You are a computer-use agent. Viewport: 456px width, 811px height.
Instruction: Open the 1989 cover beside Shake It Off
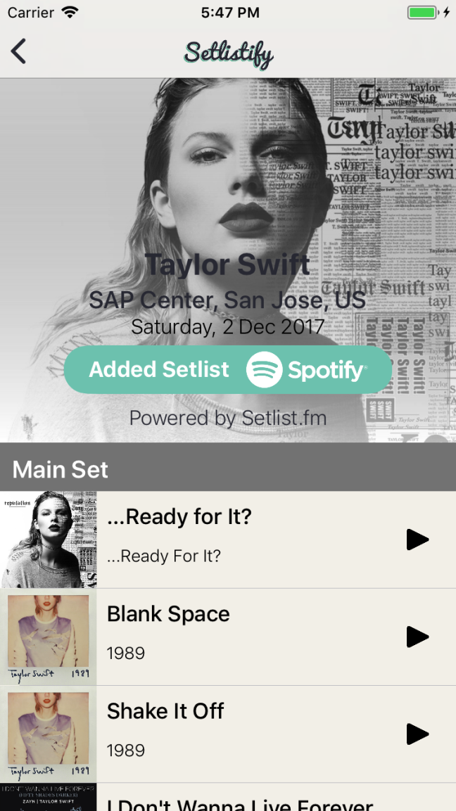click(48, 734)
